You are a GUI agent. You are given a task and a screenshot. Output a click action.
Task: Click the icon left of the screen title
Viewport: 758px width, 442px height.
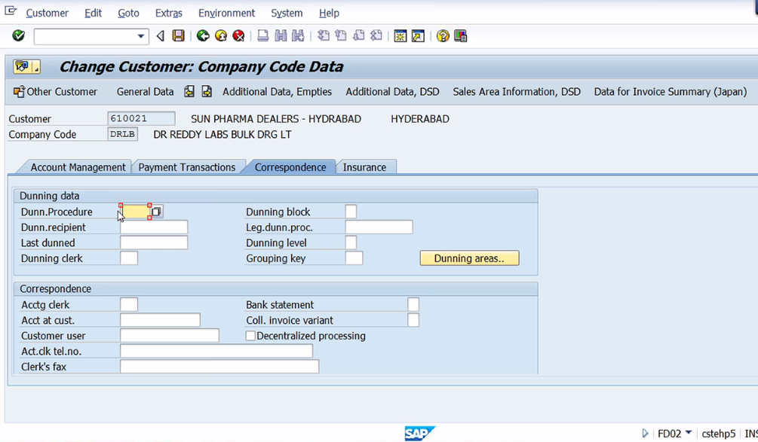click(x=26, y=66)
